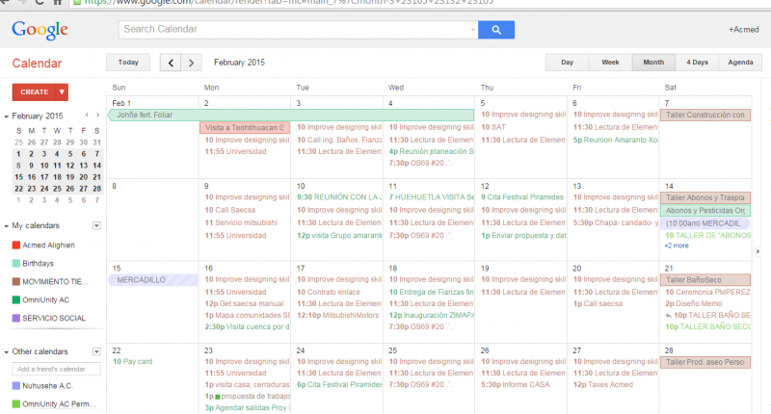The width and height of the screenshot is (771, 414).
Task: Select the Month view tab
Action: pyautogui.click(x=653, y=63)
